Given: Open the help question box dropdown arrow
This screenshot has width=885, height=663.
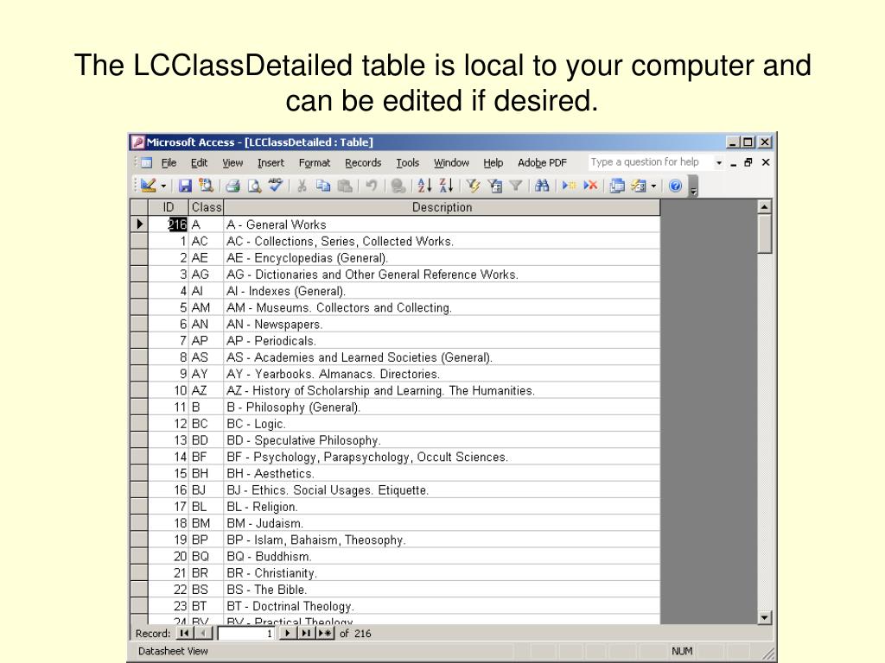Looking at the screenshot, I should 718,162.
